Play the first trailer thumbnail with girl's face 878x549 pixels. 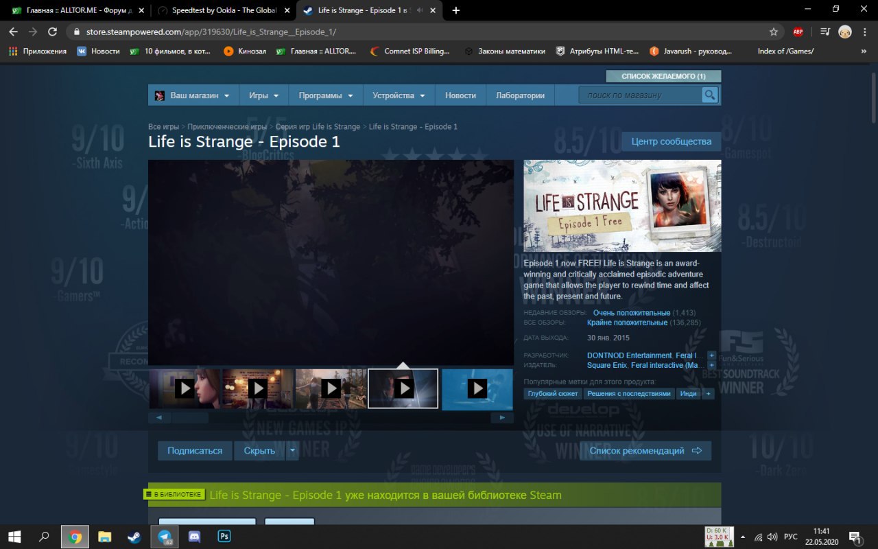coord(185,388)
